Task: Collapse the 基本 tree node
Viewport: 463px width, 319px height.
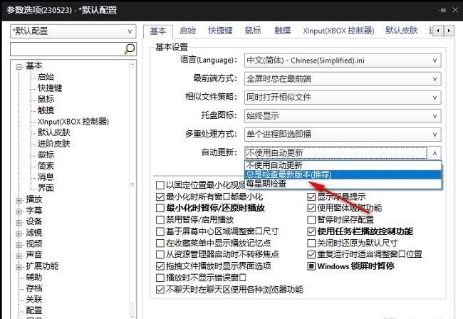Action: click(x=19, y=66)
